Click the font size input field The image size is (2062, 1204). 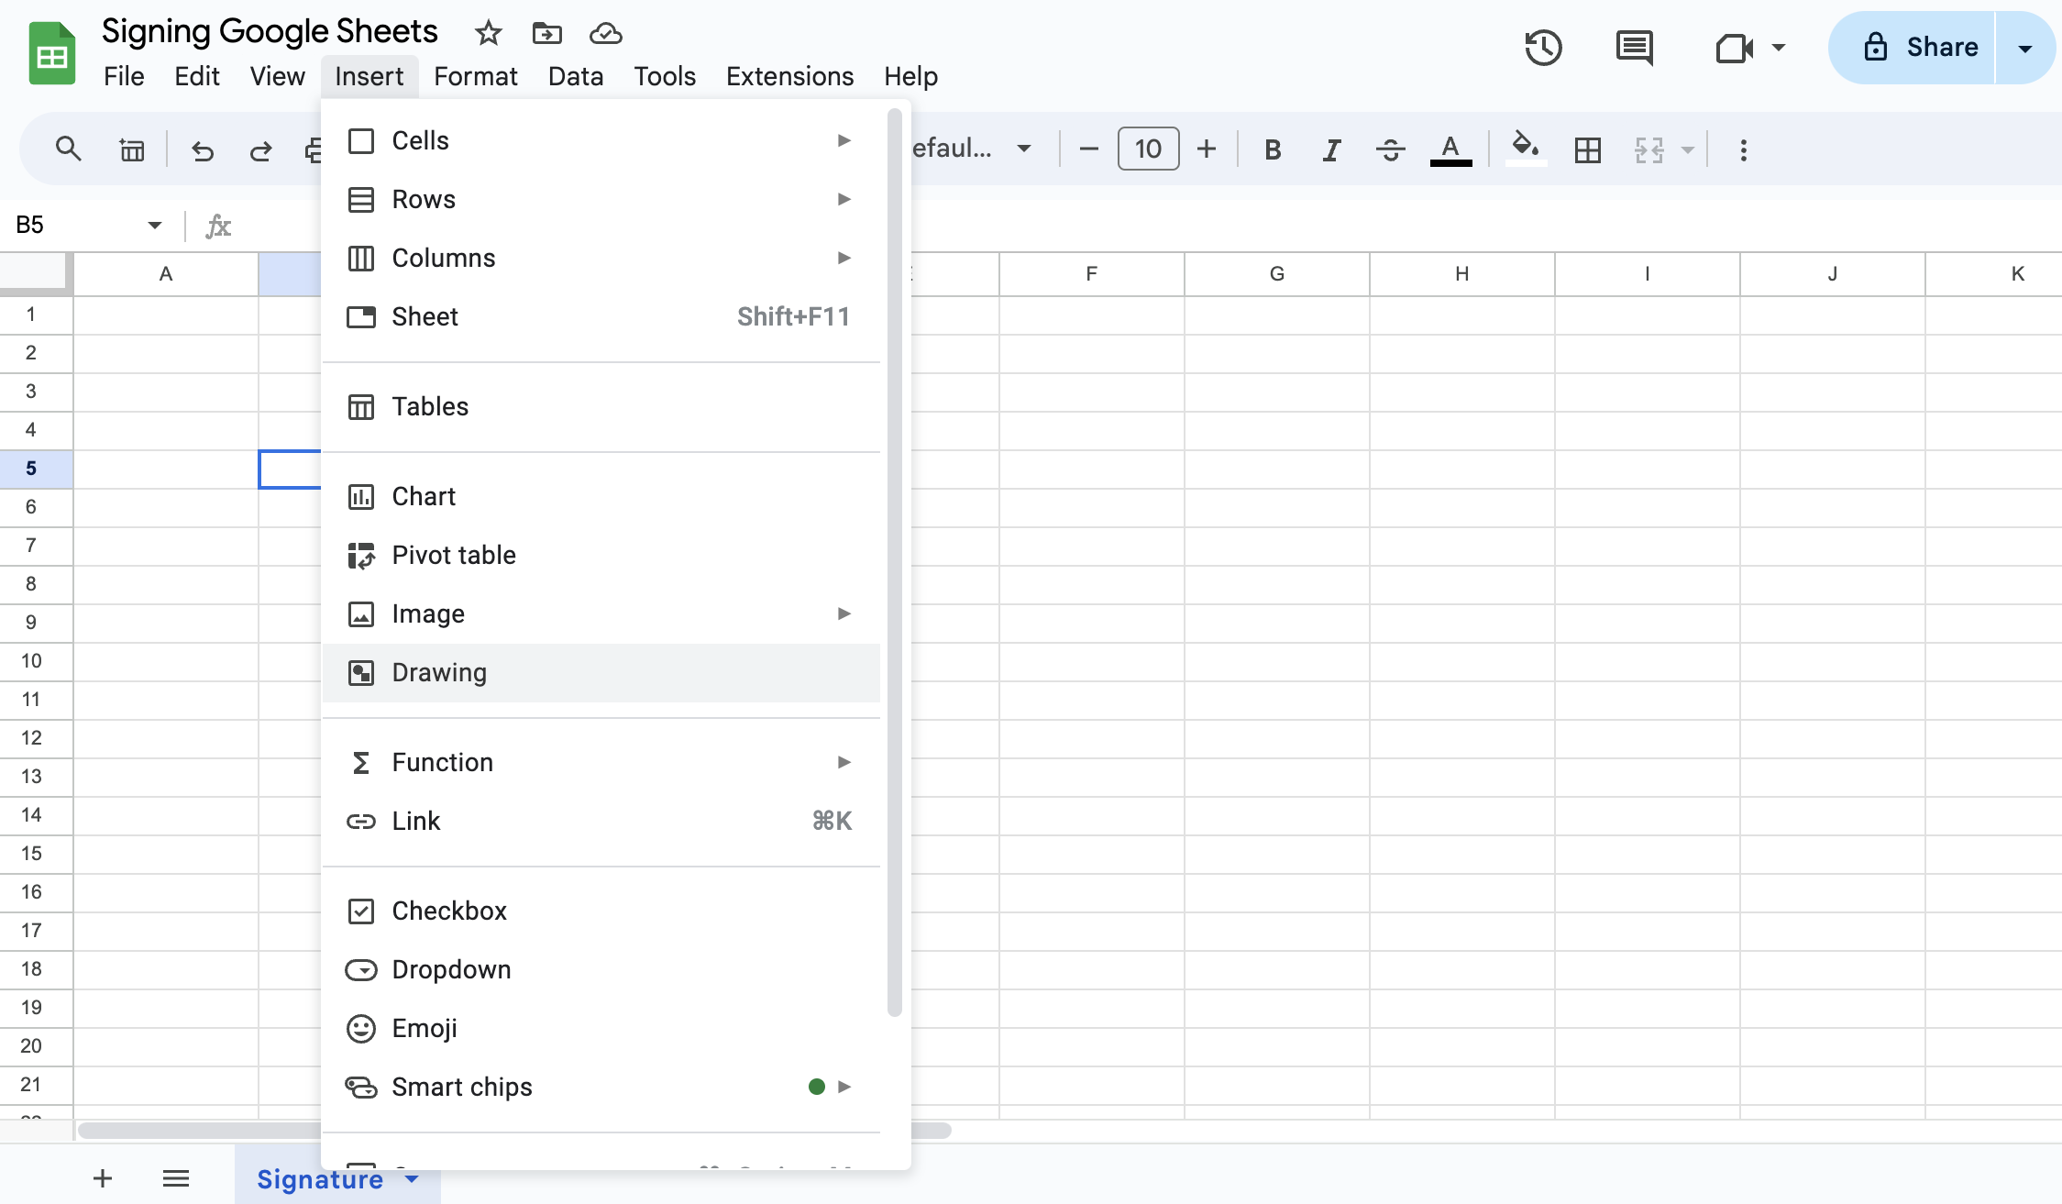click(x=1146, y=149)
